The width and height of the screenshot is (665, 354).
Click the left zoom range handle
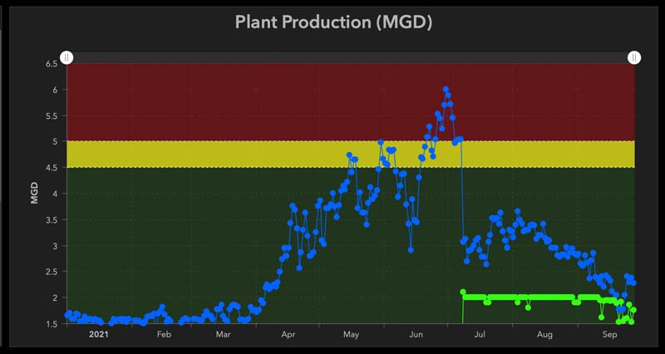(x=67, y=57)
